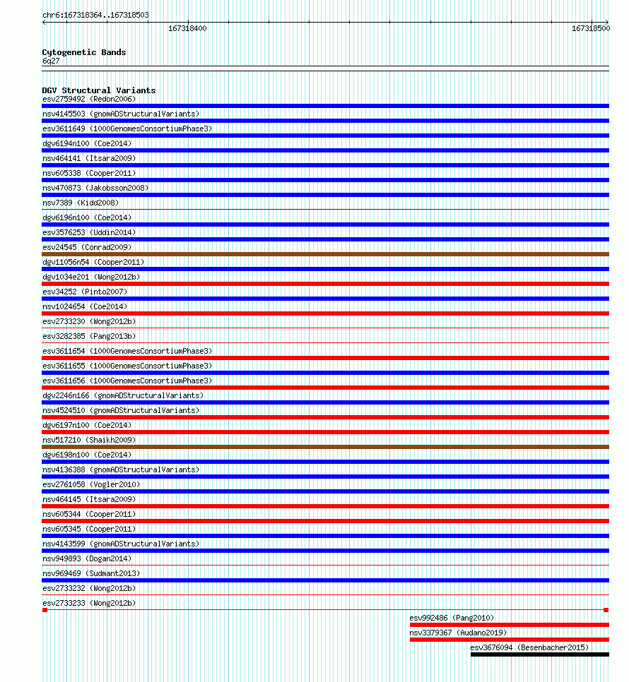
Task: Click the right red end cap of esv2733233
Action: tap(606, 610)
